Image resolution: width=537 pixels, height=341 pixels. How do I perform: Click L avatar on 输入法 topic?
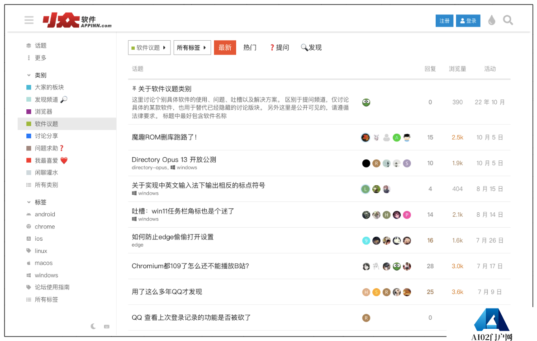click(366, 189)
